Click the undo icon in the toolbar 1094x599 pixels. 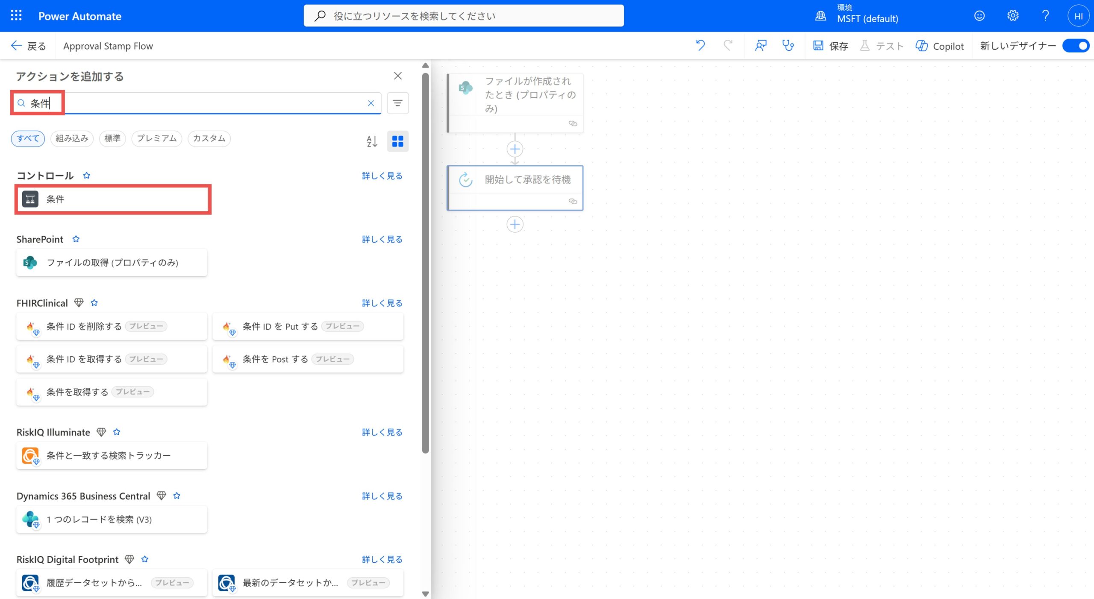coord(700,45)
